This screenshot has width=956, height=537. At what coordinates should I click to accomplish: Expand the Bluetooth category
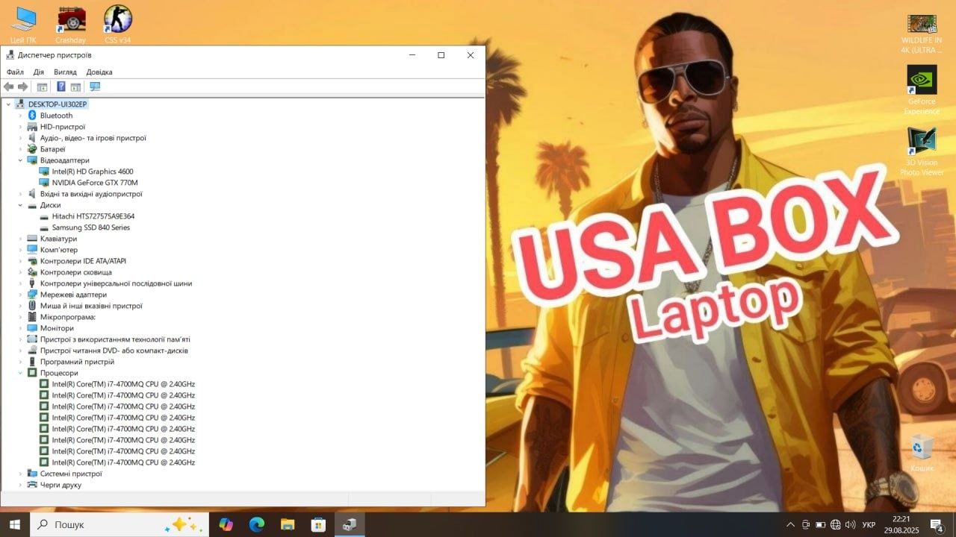pos(21,116)
